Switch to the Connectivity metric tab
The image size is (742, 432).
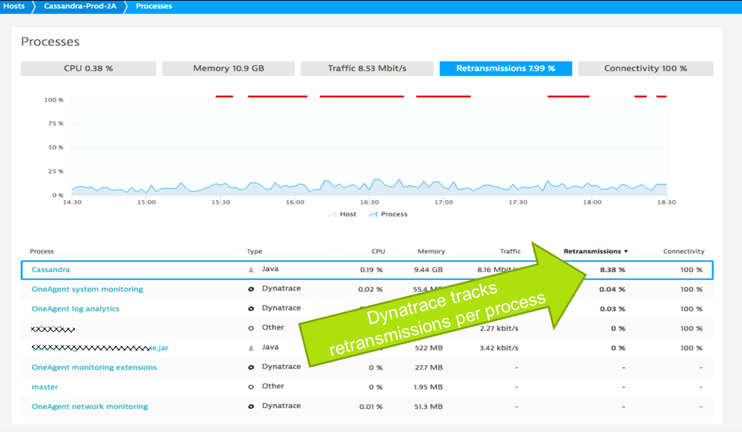[x=645, y=68]
